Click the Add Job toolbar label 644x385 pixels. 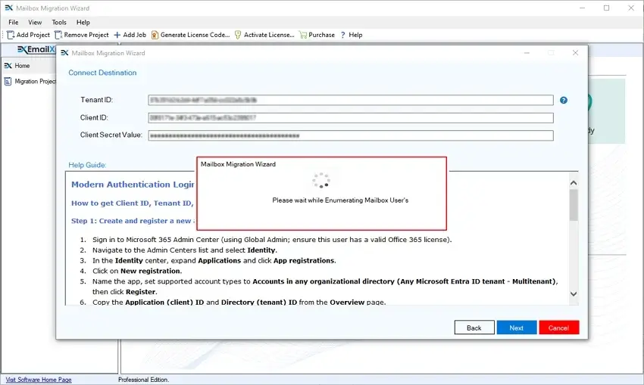point(134,35)
